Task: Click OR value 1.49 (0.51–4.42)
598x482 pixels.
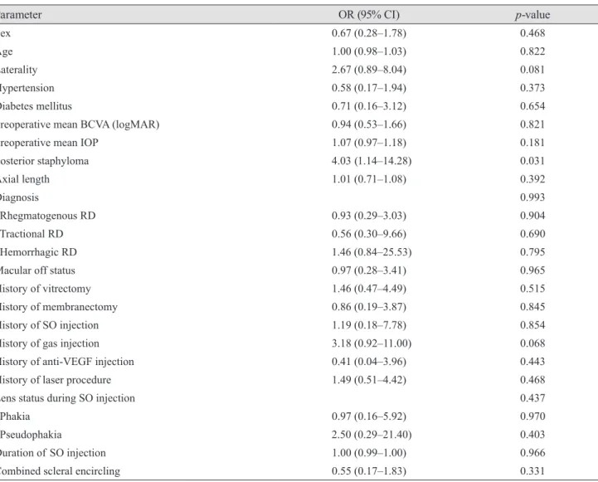Action: click(x=369, y=380)
